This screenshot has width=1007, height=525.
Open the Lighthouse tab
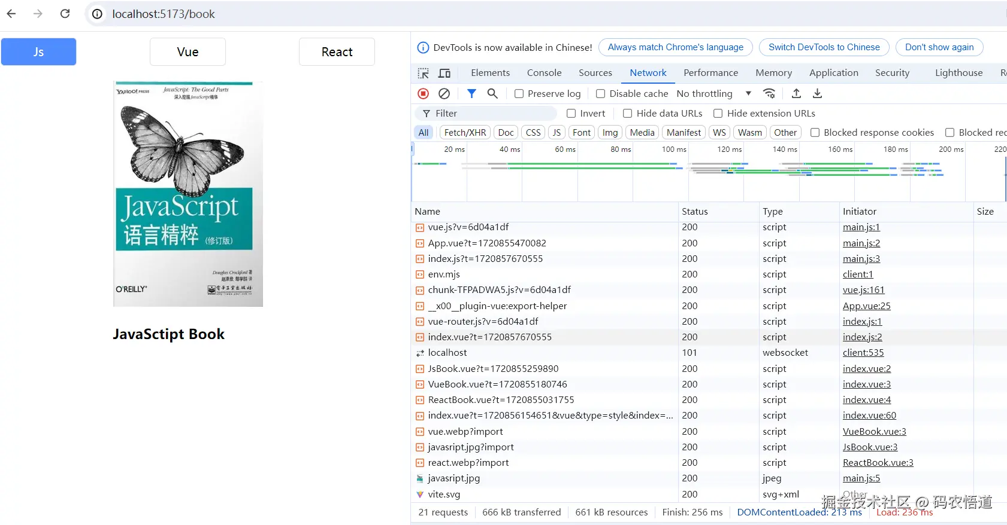coord(959,73)
